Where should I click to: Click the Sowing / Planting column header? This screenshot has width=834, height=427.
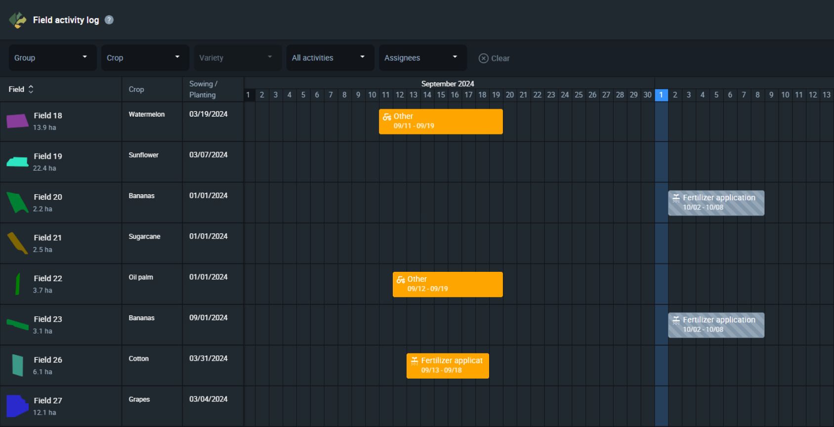tap(203, 89)
